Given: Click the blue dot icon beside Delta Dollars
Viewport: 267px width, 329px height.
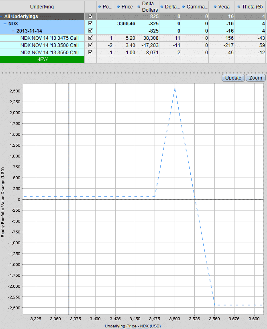Looking at the screenshot, I should [x=139, y=7].
